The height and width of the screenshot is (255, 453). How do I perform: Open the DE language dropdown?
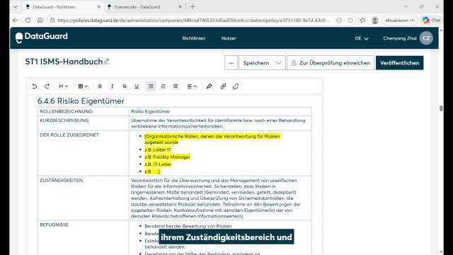362,38
